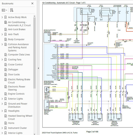Expand the Anti-Theft bookmark
The image size is (133, 135).
(x=2, y=34)
